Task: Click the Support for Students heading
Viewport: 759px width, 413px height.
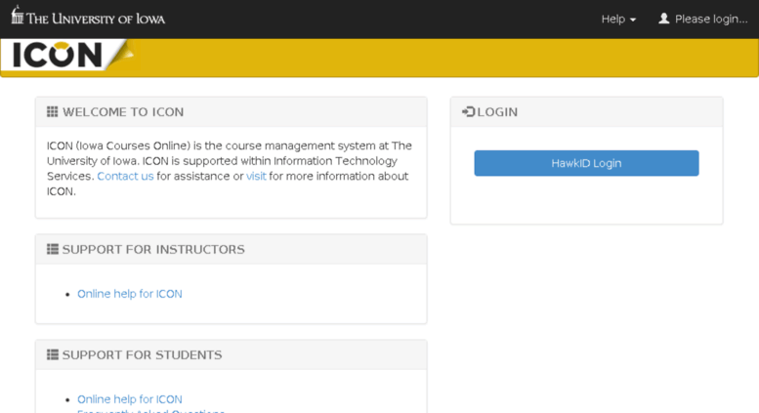Action: 142,354
